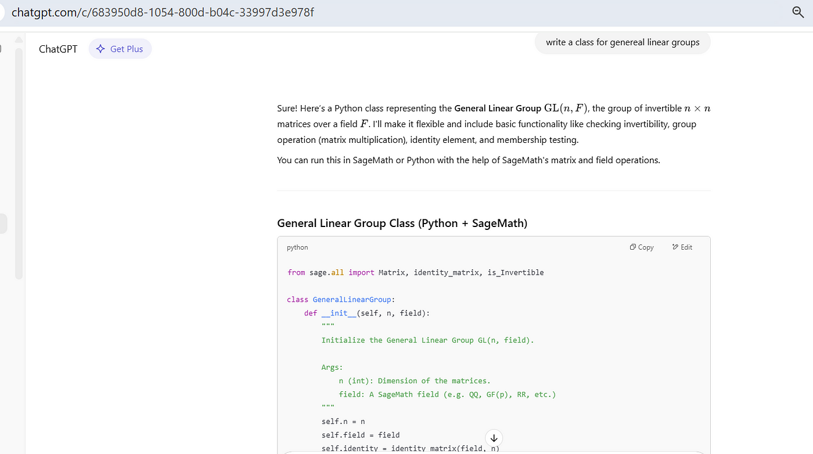Click the GL(n, F) math expression
This screenshot has height=454, width=813.
pyautogui.click(x=566, y=109)
